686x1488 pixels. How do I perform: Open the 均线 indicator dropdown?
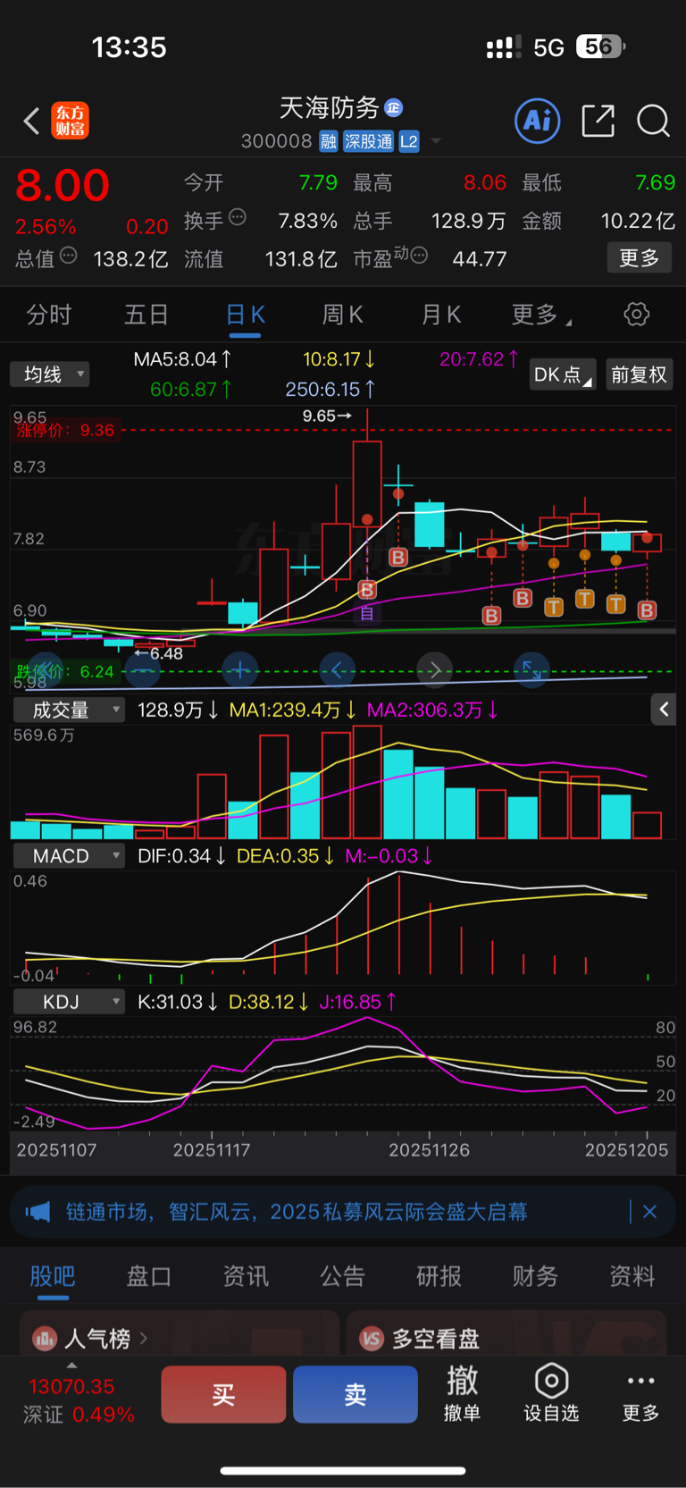click(x=50, y=374)
